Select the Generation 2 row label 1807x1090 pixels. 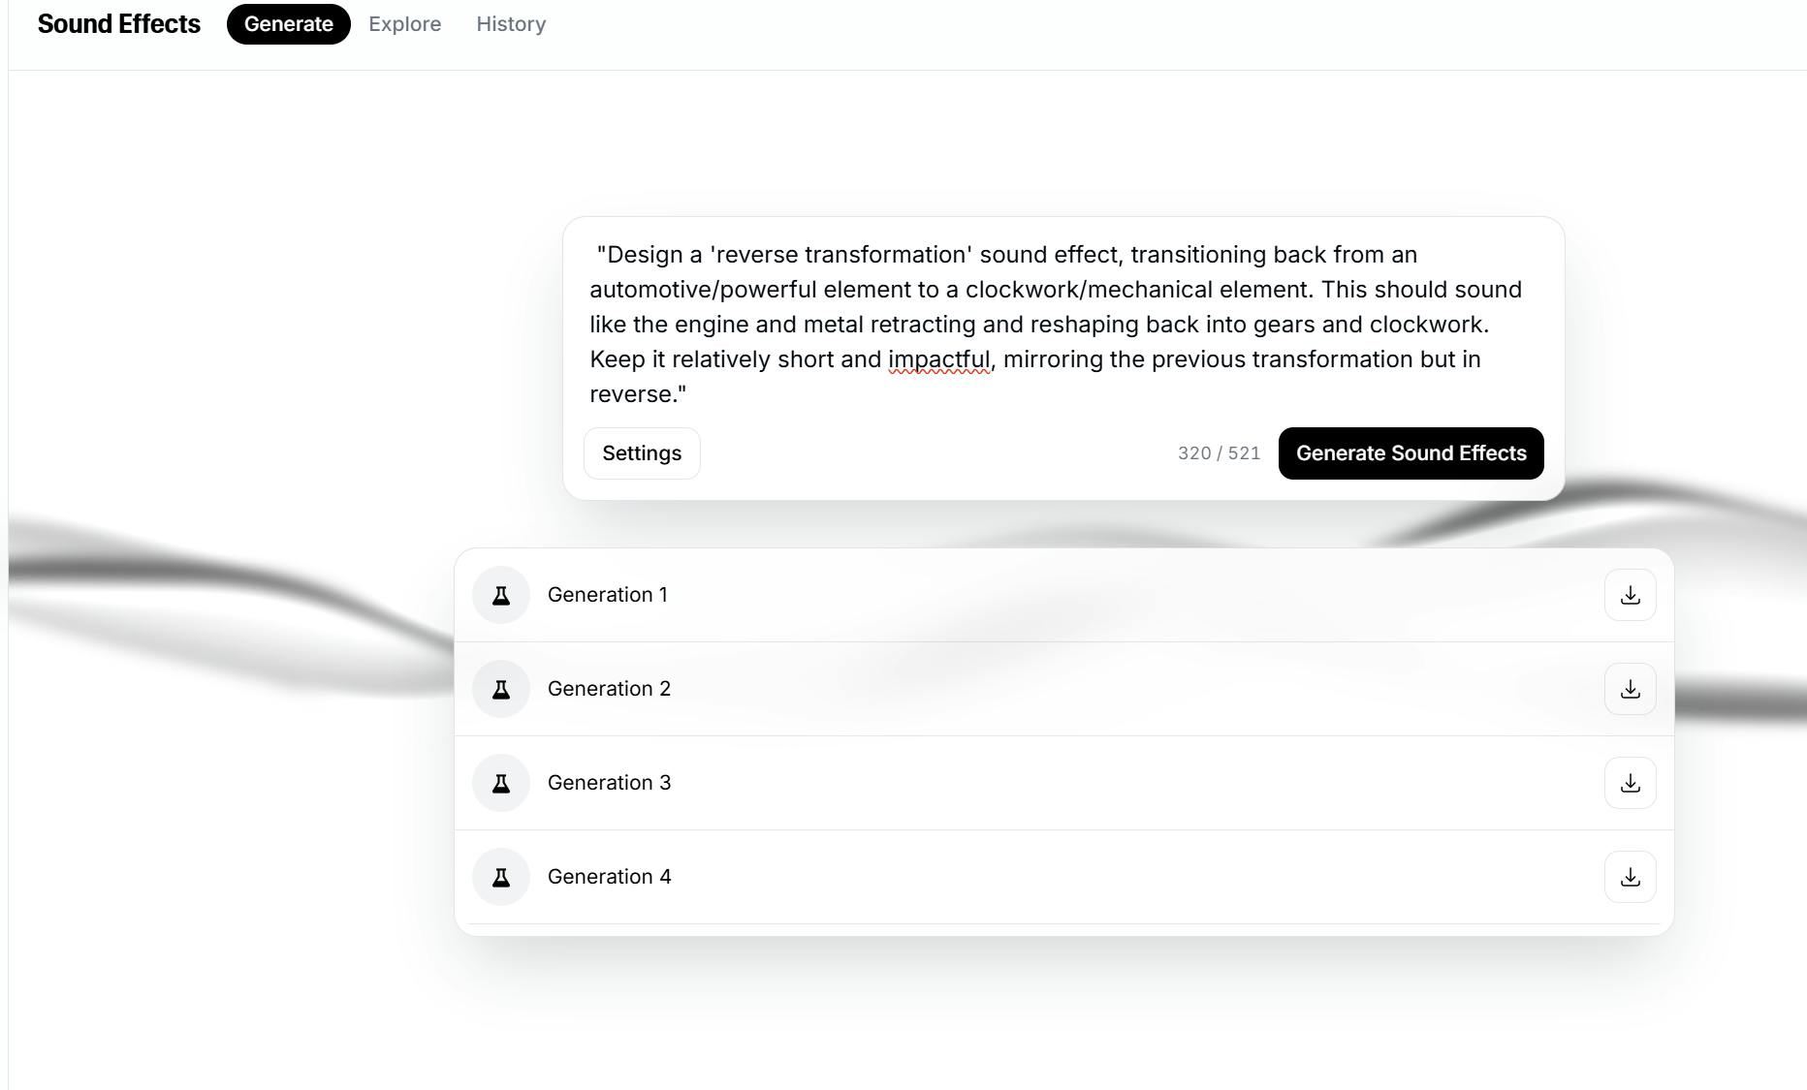[609, 689]
